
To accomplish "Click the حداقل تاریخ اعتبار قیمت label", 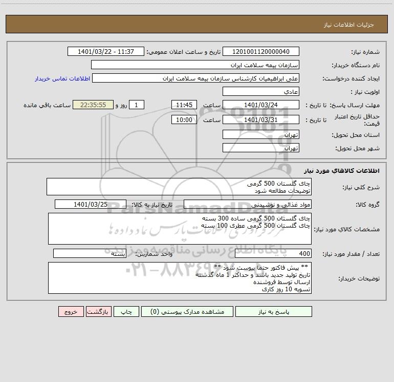I will (x=357, y=120).
